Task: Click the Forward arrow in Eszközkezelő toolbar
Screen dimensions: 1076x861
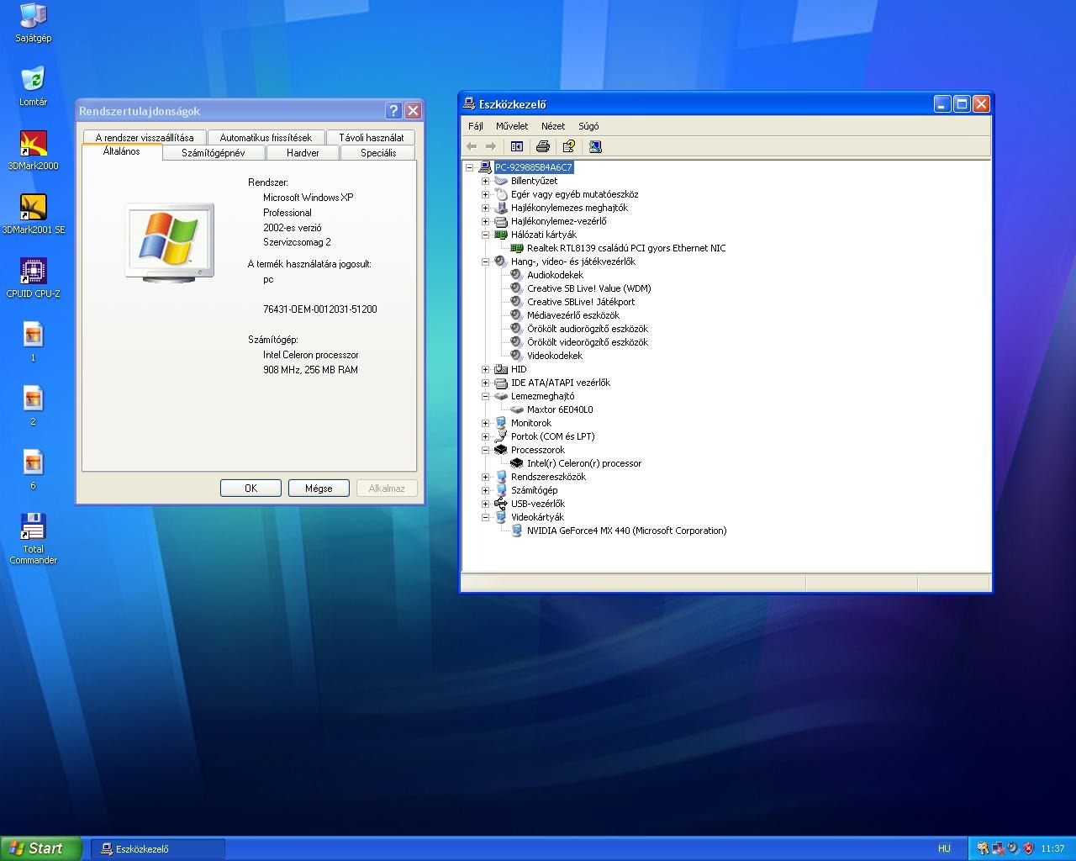Action: (x=491, y=146)
